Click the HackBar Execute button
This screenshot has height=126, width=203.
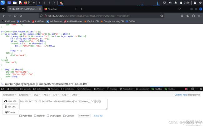pyautogui.click(x=10, y=112)
